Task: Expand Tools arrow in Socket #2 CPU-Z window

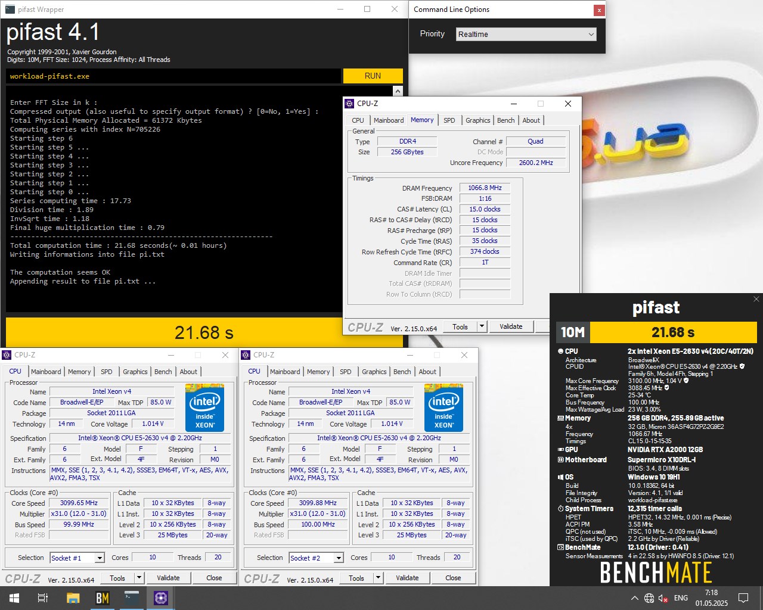Action: (379, 578)
